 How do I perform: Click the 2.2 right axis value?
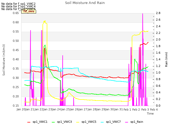158,33
